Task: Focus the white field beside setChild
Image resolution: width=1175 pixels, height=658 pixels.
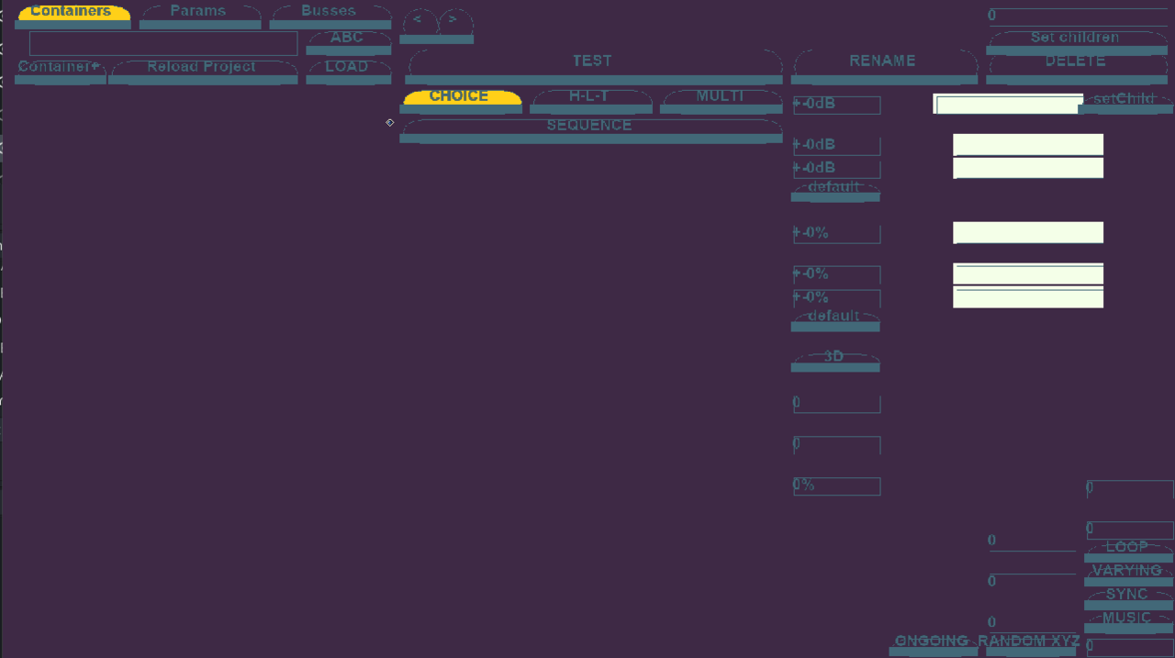Action: [1009, 104]
